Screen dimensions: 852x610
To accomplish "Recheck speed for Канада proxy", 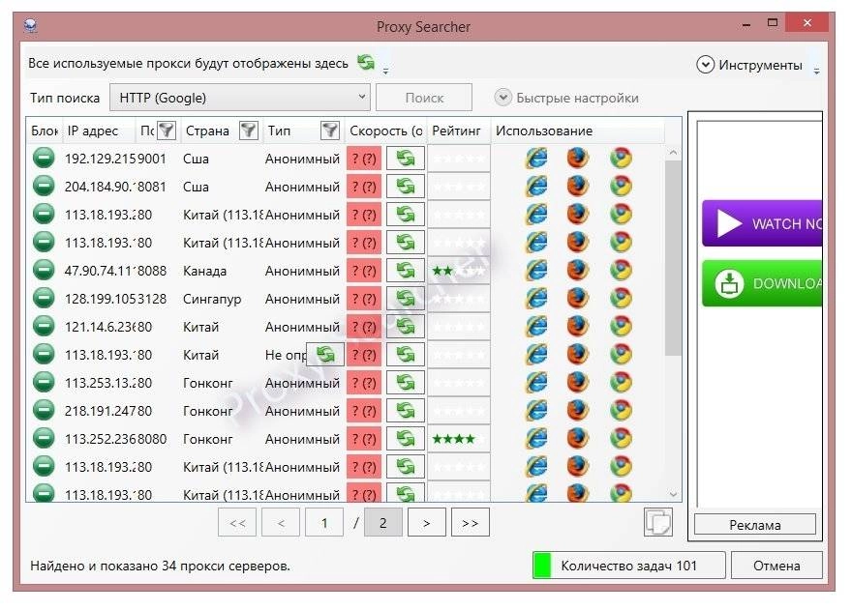I will (x=406, y=271).
